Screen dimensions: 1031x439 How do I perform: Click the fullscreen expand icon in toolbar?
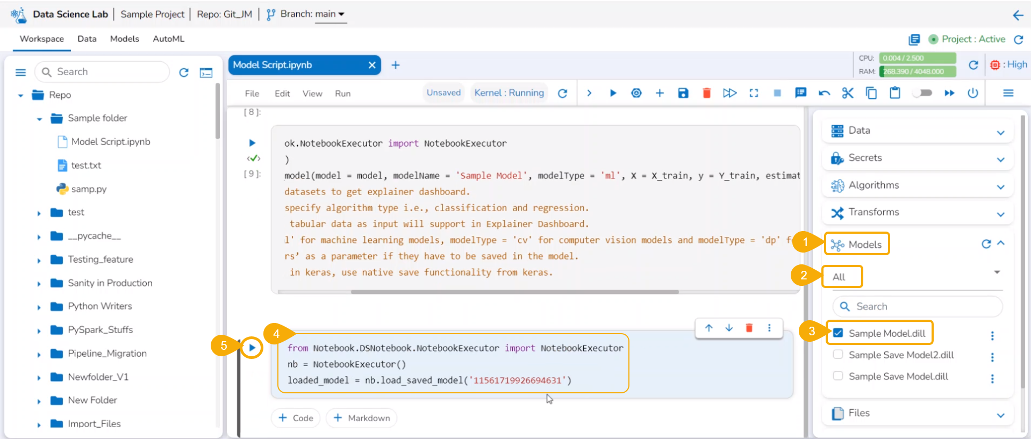coord(754,93)
